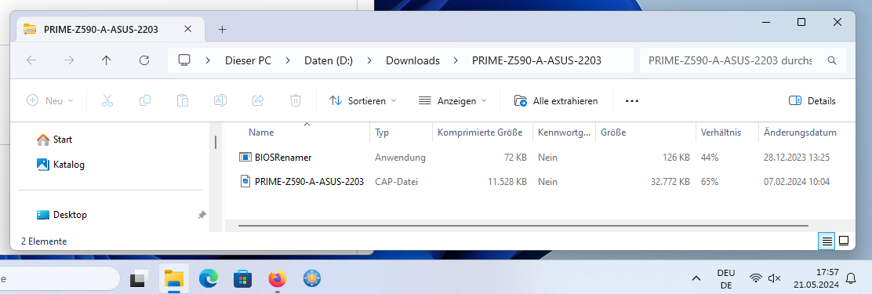Screen dimensions: 872x294
Task: Click the Paste clipboard icon
Action: pyautogui.click(x=183, y=100)
